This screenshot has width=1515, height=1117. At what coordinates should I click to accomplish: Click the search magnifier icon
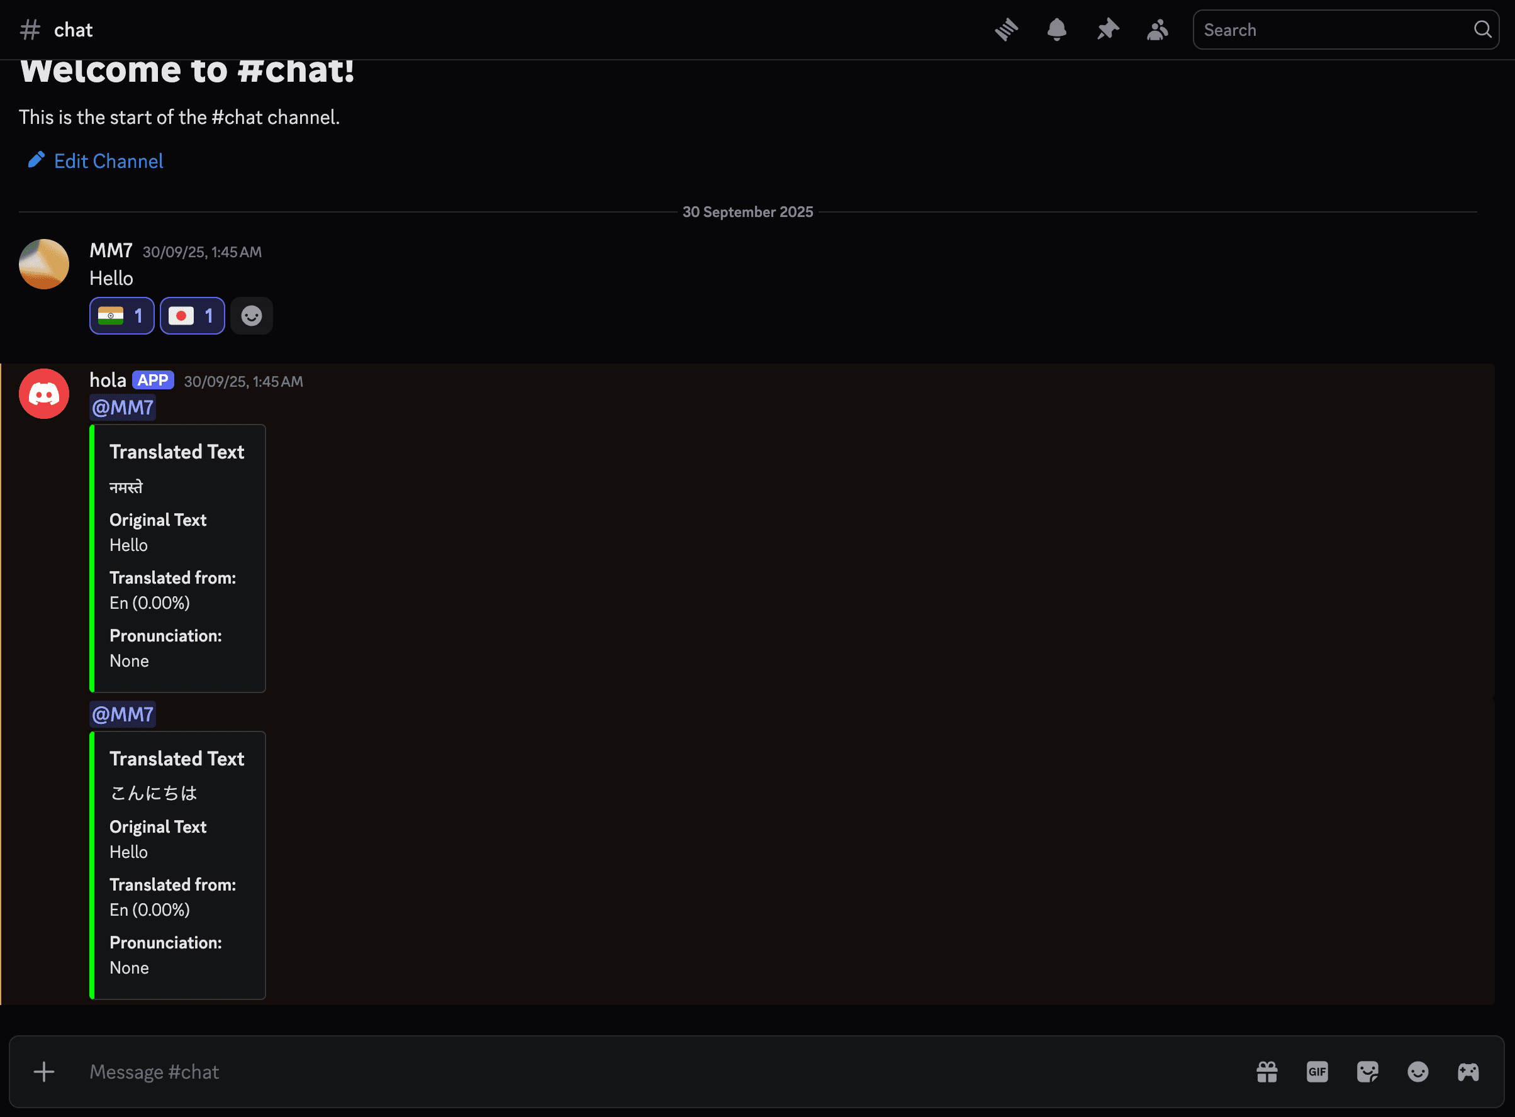[x=1482, y=30]
